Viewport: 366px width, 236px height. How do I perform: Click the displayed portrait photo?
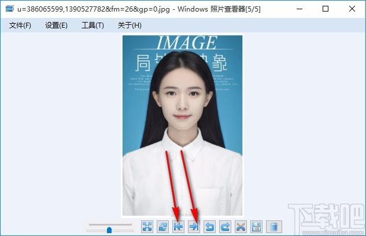[x=182, y=124]
